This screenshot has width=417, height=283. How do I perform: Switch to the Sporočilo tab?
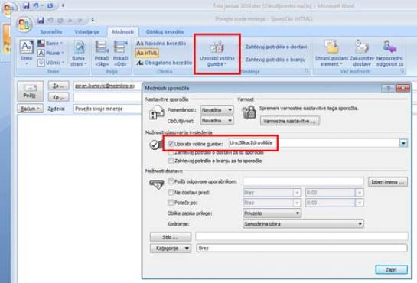click(x=50, y=32)
